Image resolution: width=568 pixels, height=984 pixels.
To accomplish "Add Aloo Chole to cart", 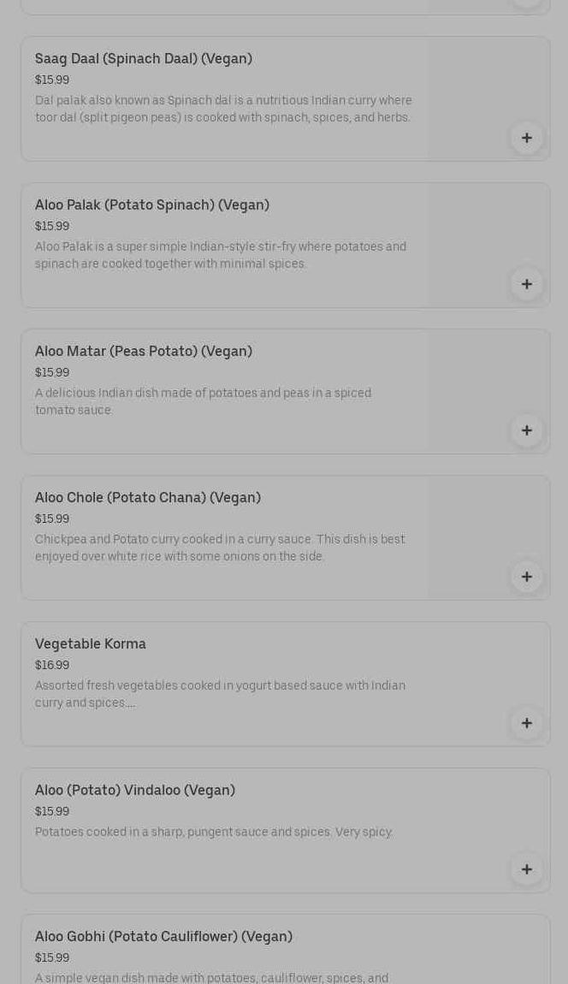I will [x=526, y=577].
